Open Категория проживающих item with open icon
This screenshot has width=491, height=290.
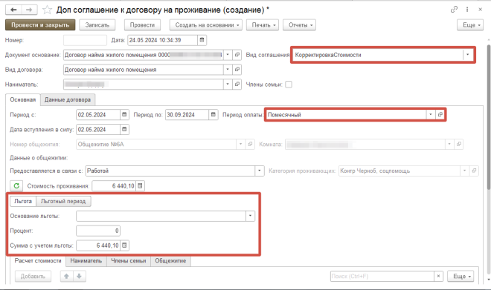coord(474,171)
